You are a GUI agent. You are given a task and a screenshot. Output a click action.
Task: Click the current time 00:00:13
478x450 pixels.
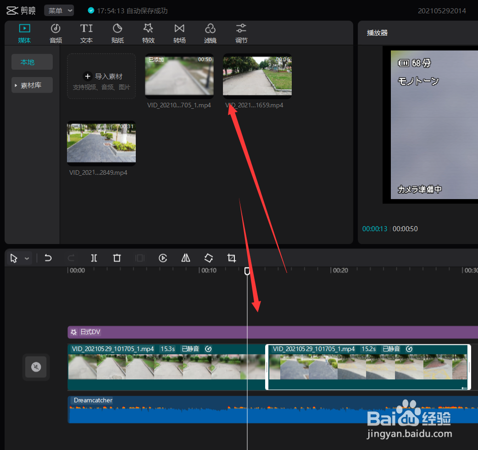point(375,228)
